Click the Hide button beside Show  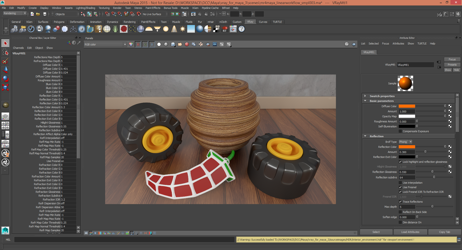pyautogui.click(x=456, y=70)
